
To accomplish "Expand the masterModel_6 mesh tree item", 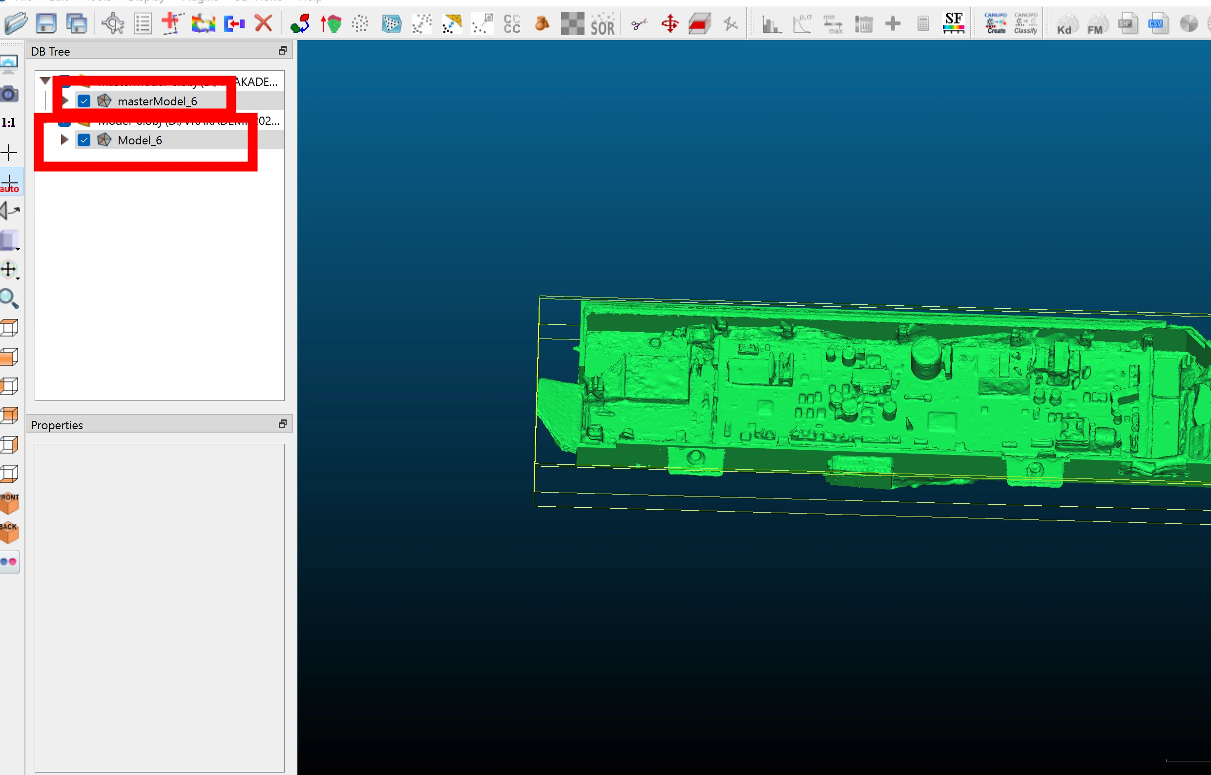I will point(65,100).
